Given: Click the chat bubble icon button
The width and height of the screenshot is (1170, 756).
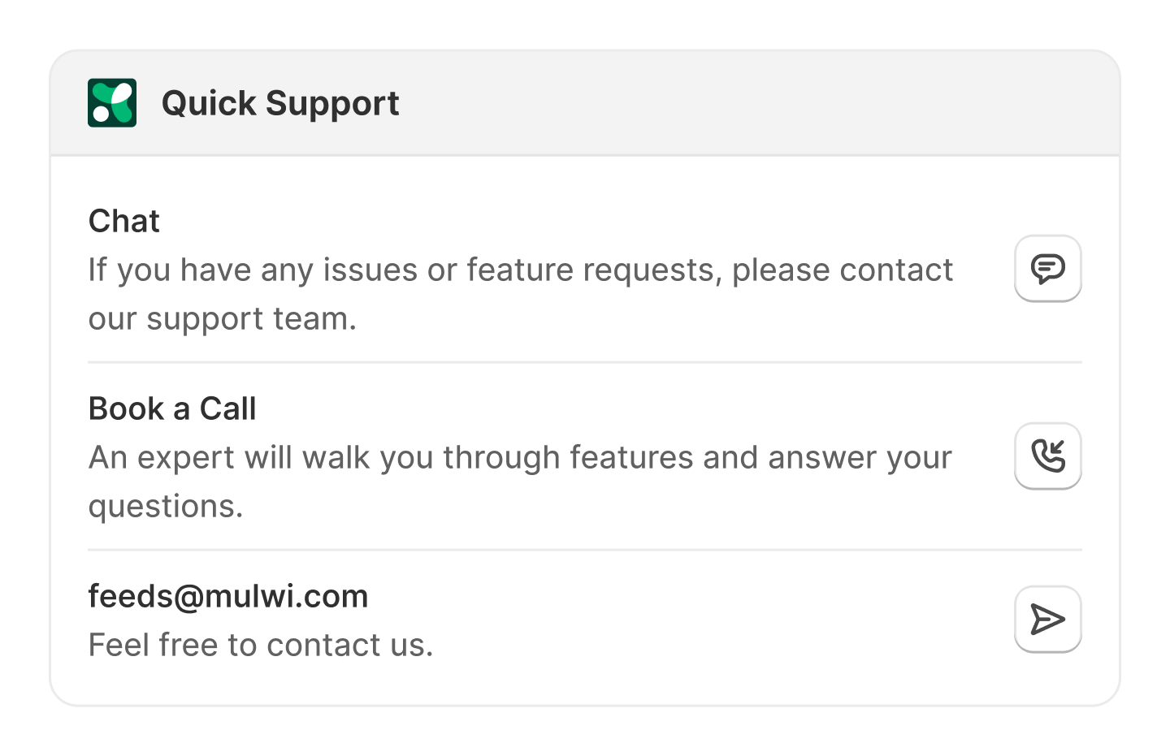Looking at the screenshot, I should coord(1048,268).
